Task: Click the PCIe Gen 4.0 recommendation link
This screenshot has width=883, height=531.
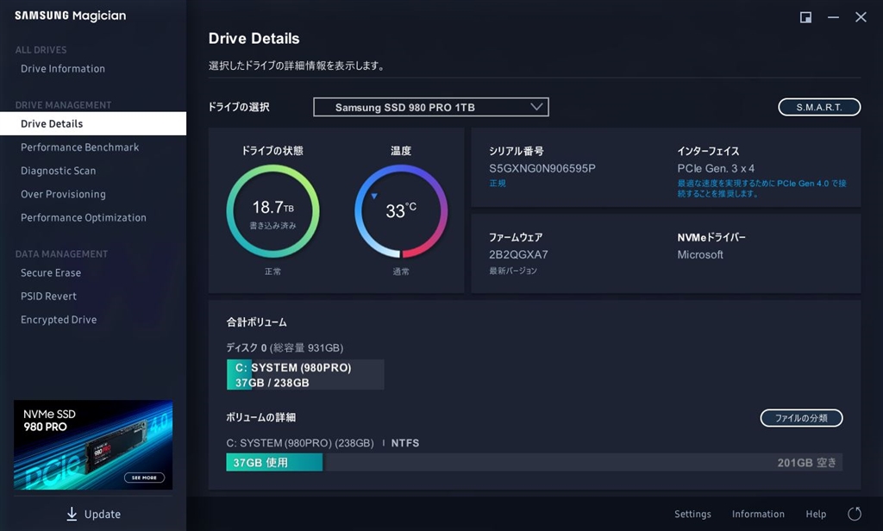Action: pyautogui.click(x=761, y=188)
